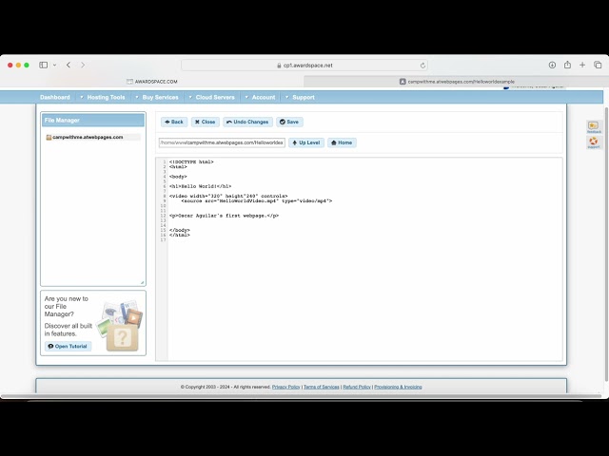Open the sidebar options chevron in Safari toolbar
Screen dimensions: 609x456
coord(55,65)
